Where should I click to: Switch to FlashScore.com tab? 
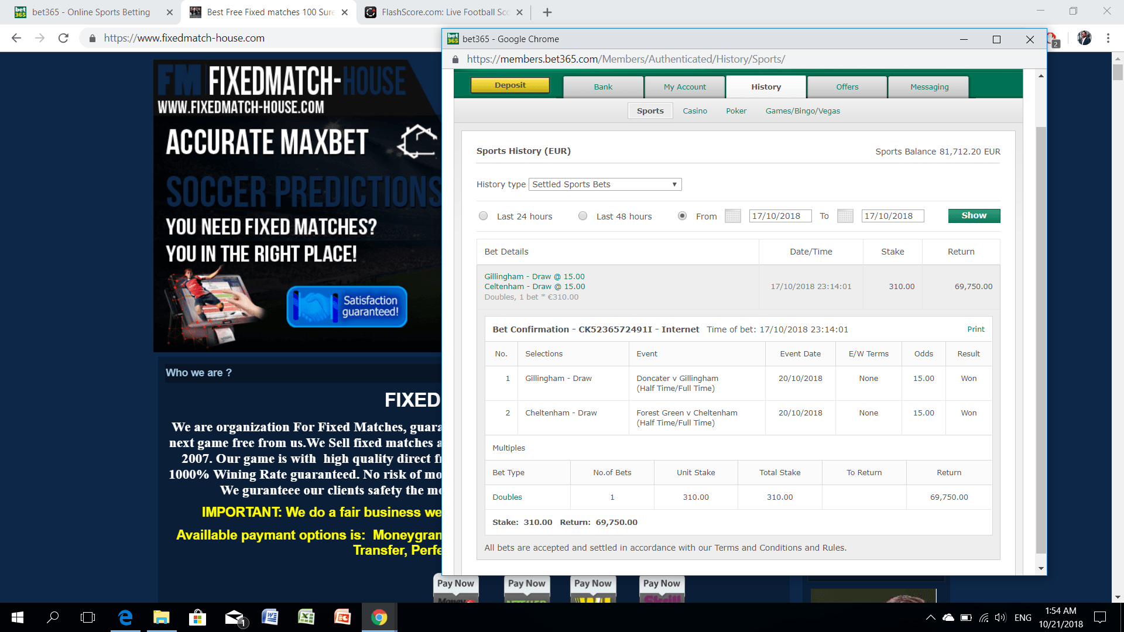tap(444, 12)
